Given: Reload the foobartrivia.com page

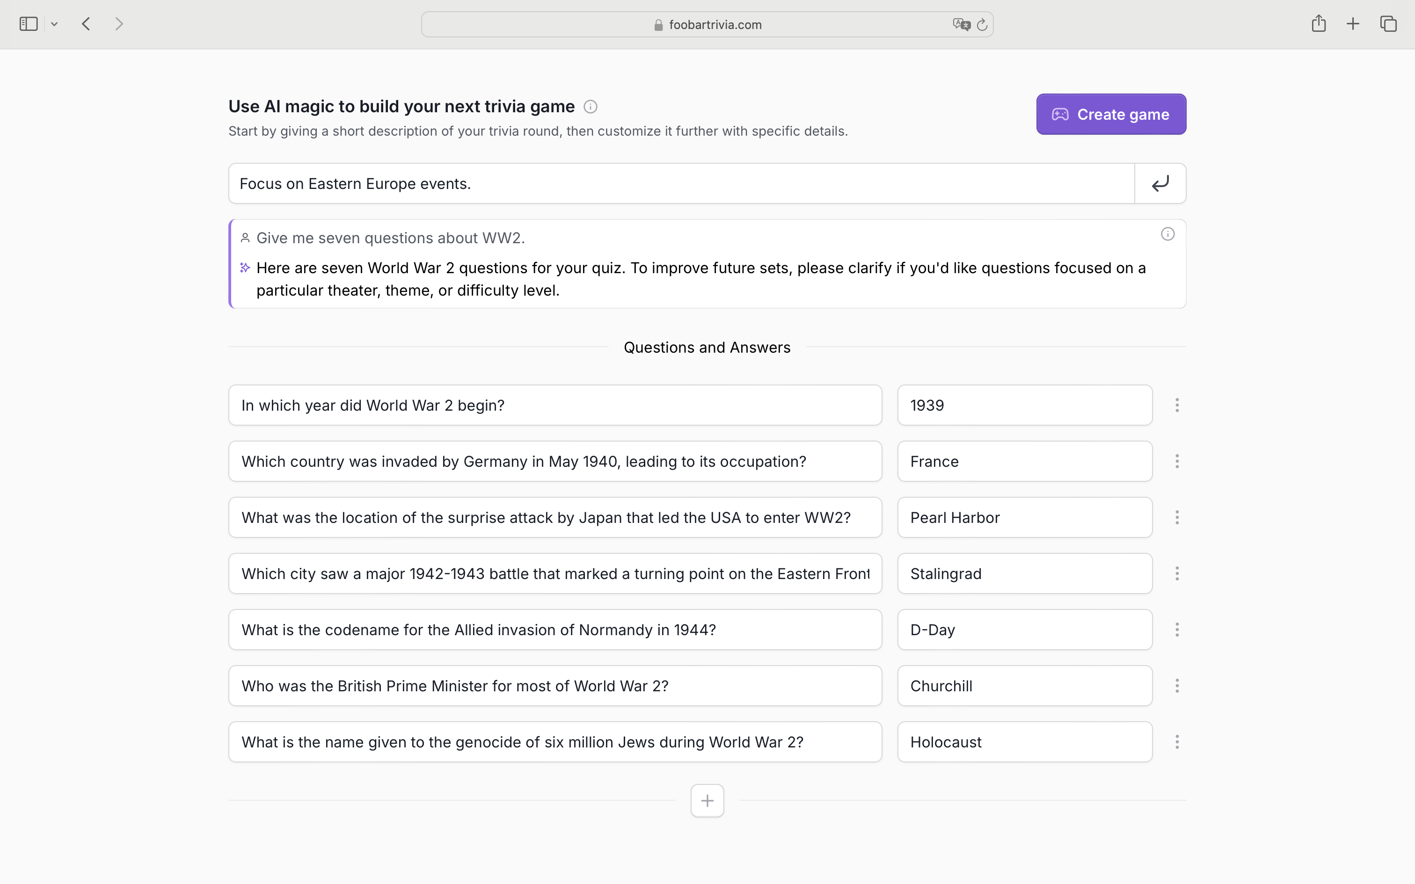Looking at the screenshot, I should (982, 24).
